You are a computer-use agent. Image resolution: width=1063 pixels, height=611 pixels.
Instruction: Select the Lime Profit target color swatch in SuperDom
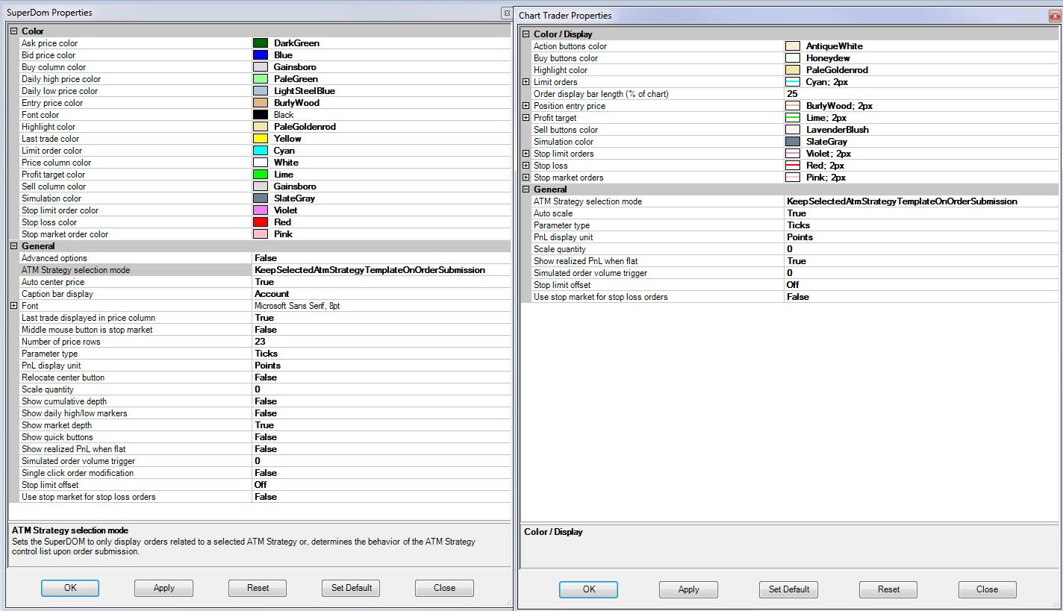coord(261,175)
